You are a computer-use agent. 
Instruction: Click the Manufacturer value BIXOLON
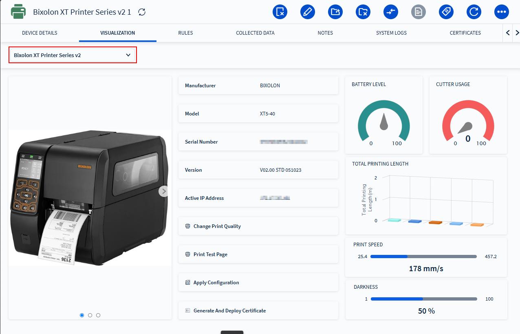270,86
